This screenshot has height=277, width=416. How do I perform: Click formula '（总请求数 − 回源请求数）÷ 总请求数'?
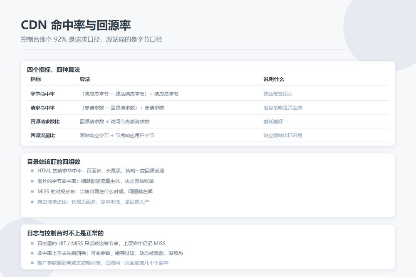pyautogui.click(x=122, y=107)
